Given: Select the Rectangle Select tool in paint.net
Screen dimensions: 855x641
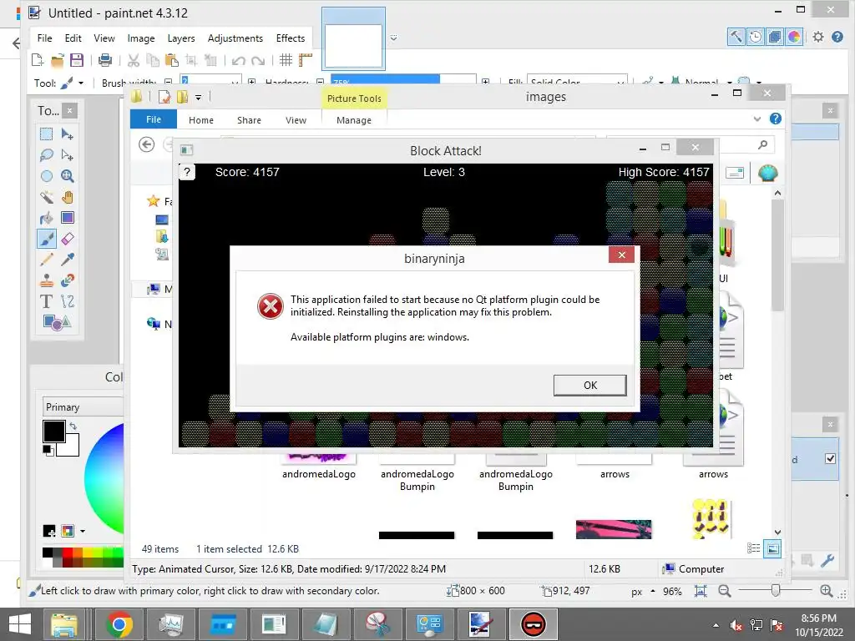Looking at the screenshot, I should [47, 134].
